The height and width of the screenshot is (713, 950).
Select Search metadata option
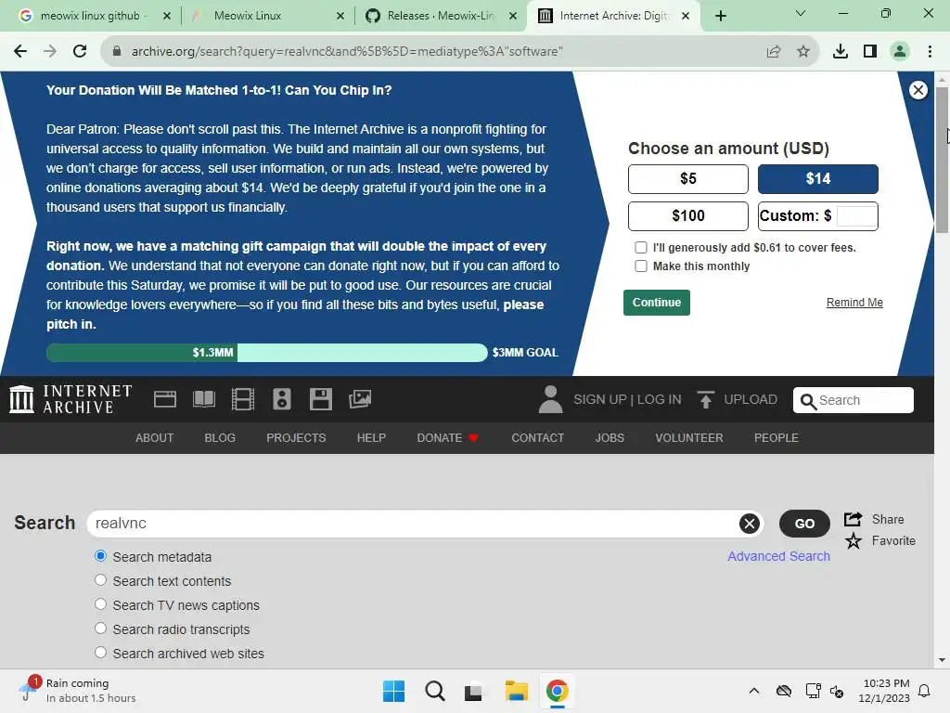[100, 556]
